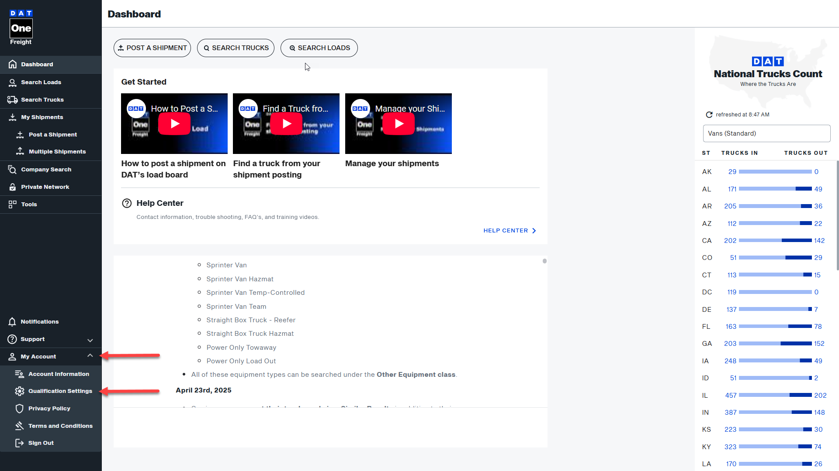
Task: Click the FL trucks out value 78
Action: pos(818,327)
